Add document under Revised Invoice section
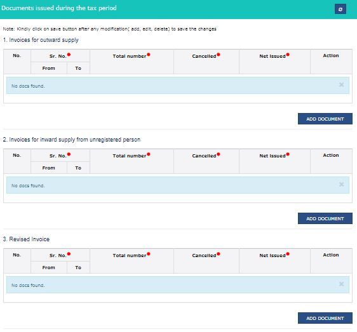357x332 pixels. [325, 318]
